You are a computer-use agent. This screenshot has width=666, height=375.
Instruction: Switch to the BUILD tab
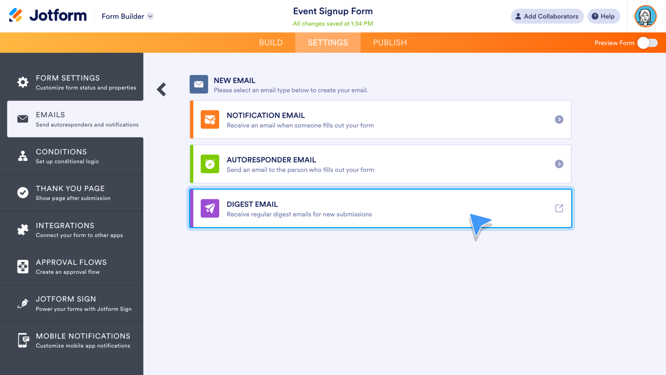[270, 43]
